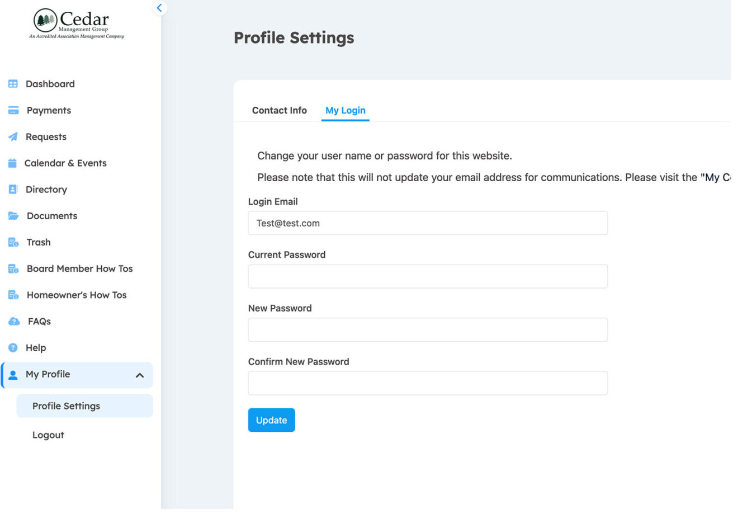Click the Payments credit card icon
This screenshot has height=514, width=738.
pyautogui.click(x=13, y=111)
